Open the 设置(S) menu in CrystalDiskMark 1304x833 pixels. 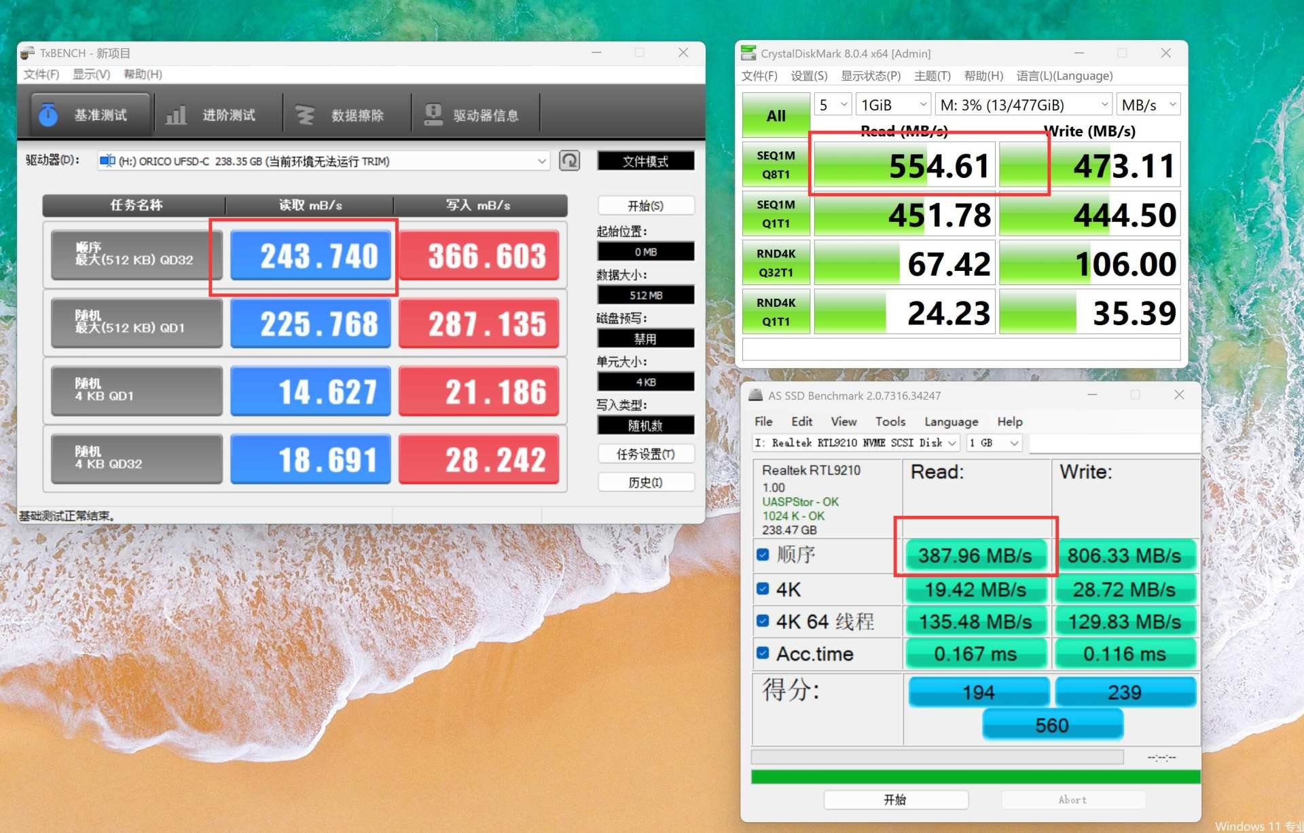(x=808, y=75)
